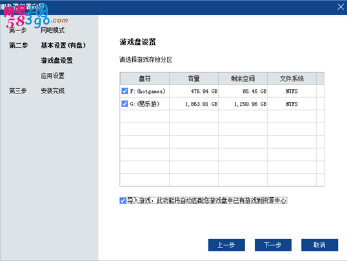Sort by the 盘符 column header
Screen dimensions: 347x261
point(144,79)
